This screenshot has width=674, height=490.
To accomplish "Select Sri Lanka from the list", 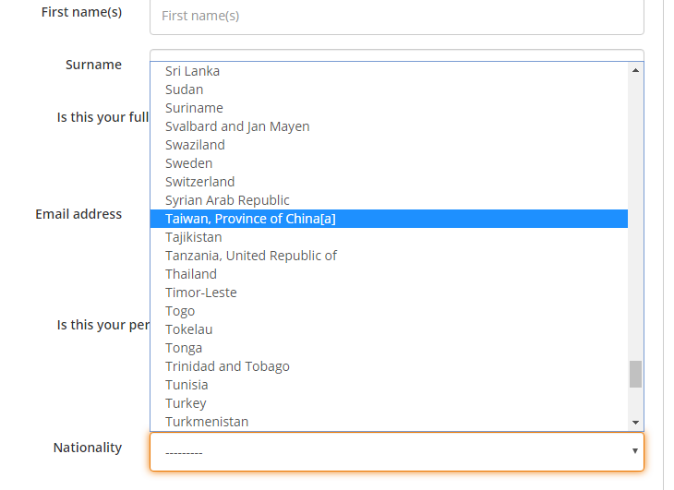I will pyautogui.click(x=192, y=71).
